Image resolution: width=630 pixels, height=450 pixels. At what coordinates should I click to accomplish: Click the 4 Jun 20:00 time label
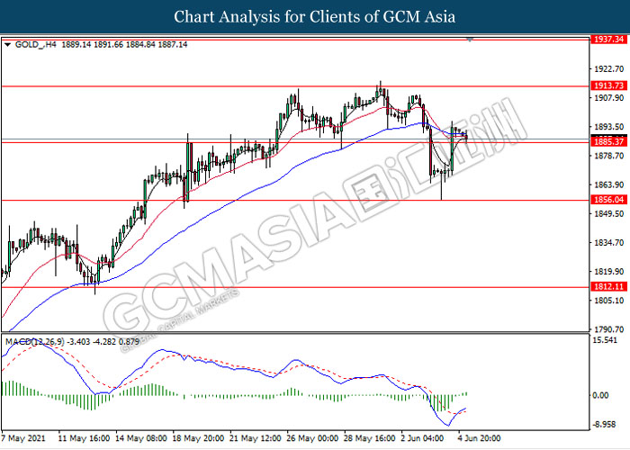[x=480, y=438]
